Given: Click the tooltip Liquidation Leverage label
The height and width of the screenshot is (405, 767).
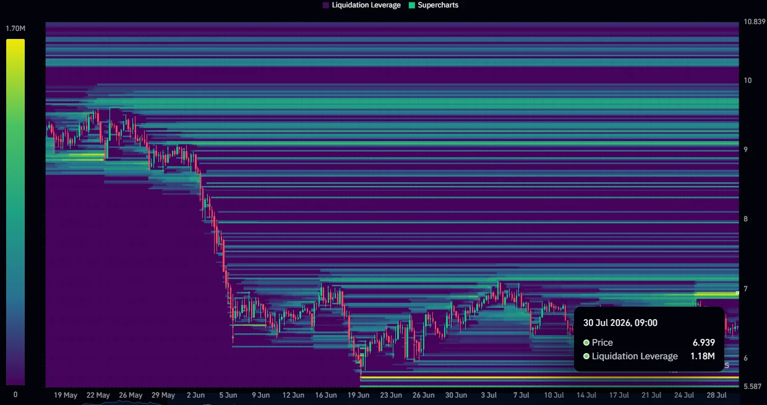Looking at the screenshot, I should (635, 356).
